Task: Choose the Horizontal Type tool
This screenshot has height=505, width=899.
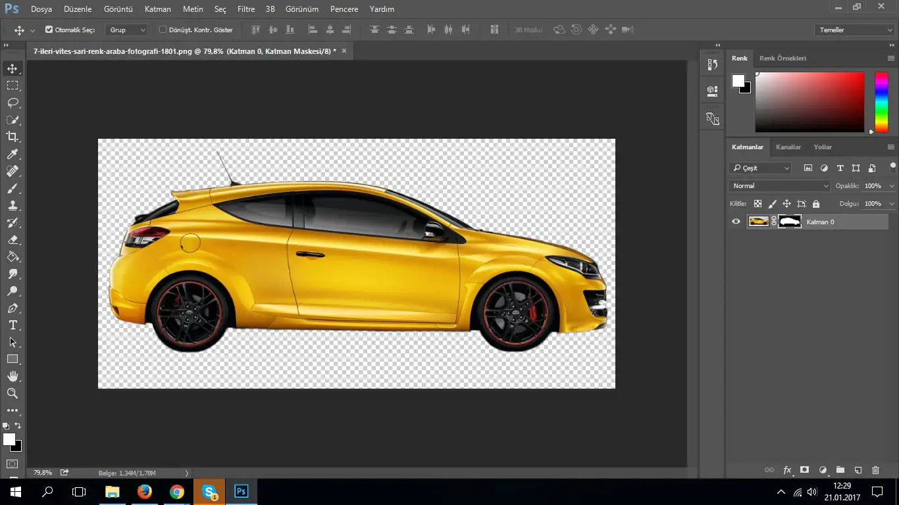Action: pos(12,325)
